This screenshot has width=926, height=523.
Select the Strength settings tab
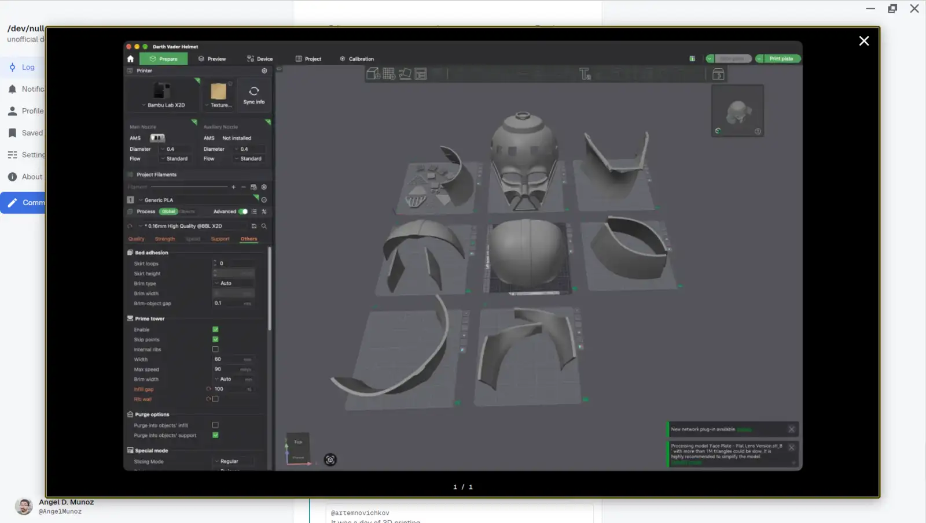coord(164,239)
